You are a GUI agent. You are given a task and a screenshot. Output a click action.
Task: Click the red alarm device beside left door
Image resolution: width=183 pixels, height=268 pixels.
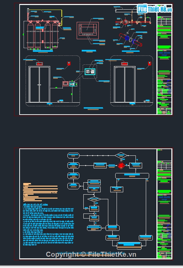(x=69, y=63)
